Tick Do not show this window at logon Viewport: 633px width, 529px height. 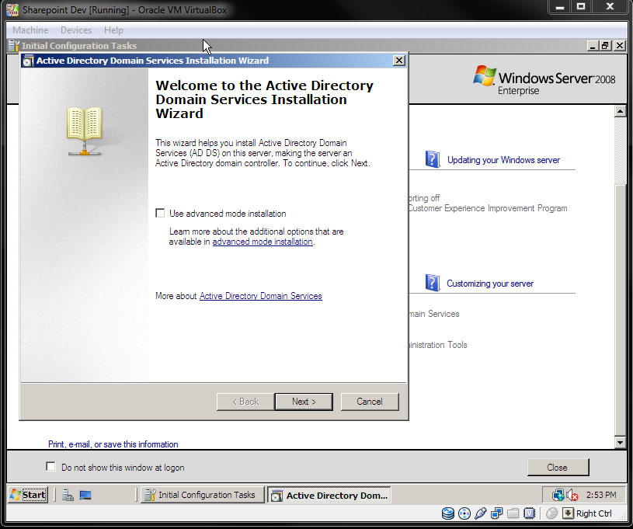tap(50, 467)
